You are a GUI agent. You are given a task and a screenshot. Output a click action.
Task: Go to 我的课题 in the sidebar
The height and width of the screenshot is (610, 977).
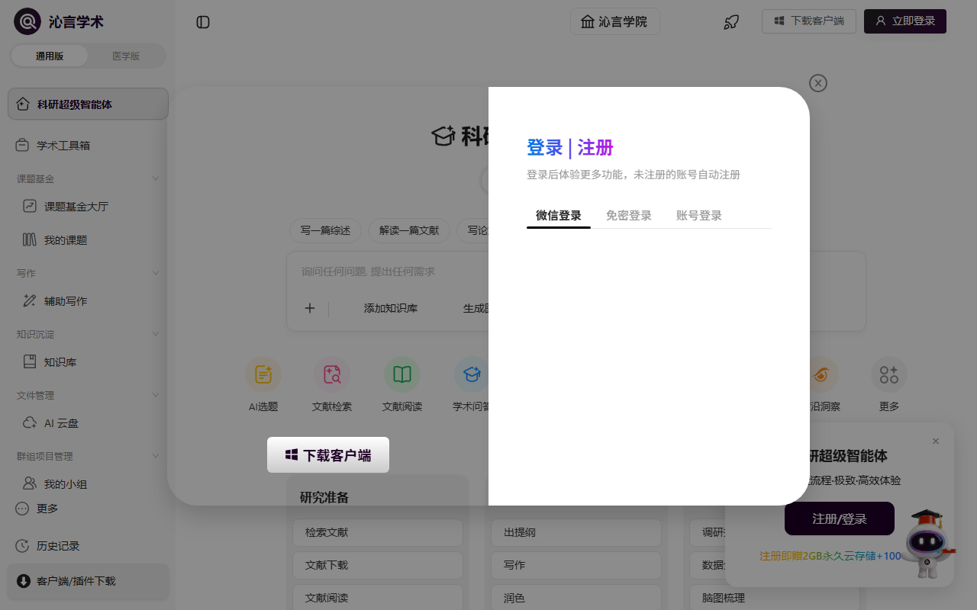click(88, 239)
